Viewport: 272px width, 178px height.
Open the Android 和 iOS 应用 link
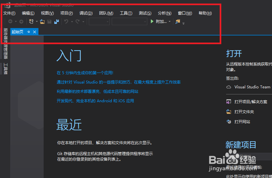coord(95,101)
